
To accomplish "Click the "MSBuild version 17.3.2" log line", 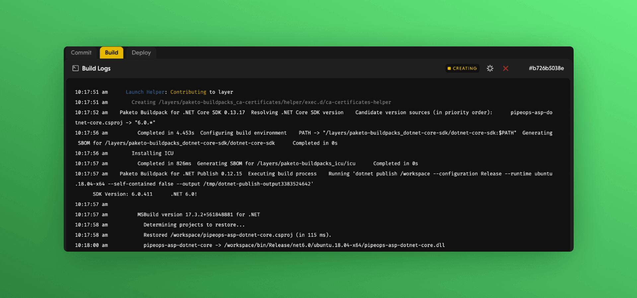I will [x=198, y=215].
